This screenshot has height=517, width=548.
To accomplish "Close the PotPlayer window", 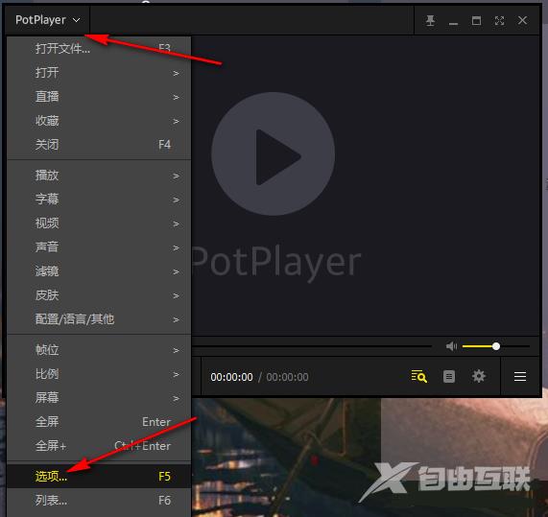I will (x=522, y=20).
